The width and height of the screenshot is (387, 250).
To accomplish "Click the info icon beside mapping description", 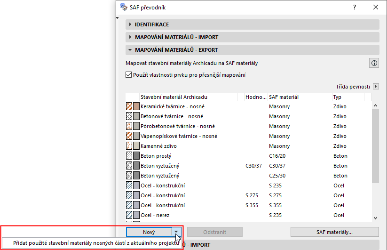I will point(374,63).
